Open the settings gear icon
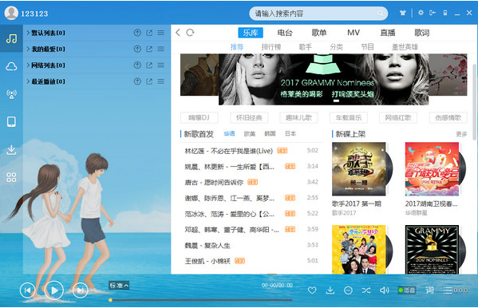Image resolution: width=478 pixels, height=308 pixels. (x=421, y=13)
